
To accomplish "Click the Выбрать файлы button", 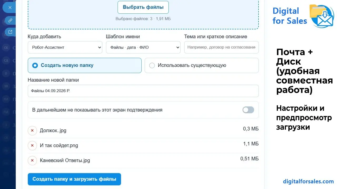I will coord(143,7).
